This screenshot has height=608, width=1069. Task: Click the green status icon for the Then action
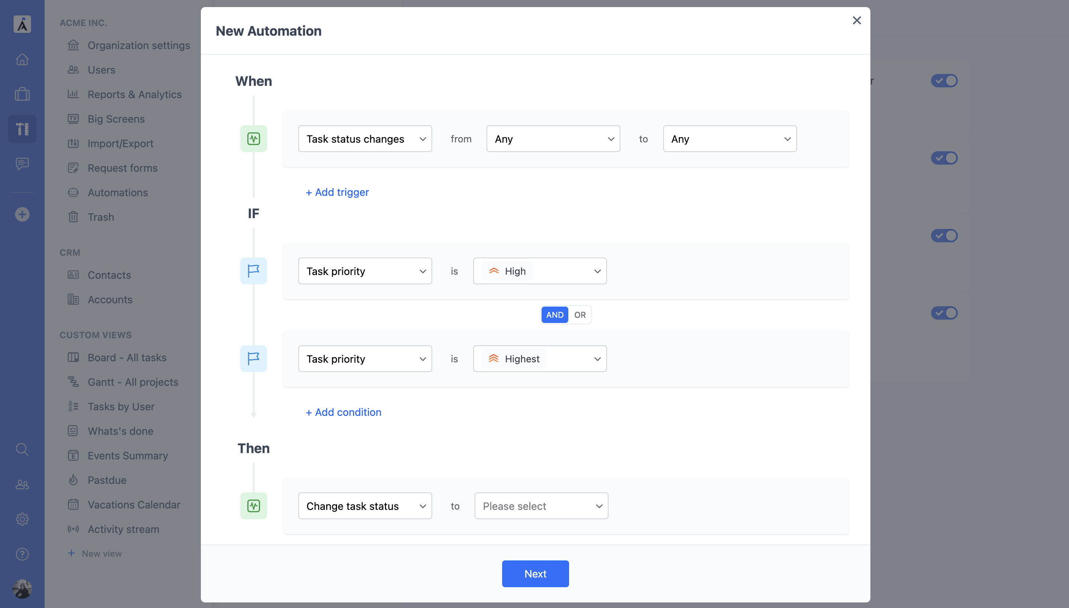point(253,506)
